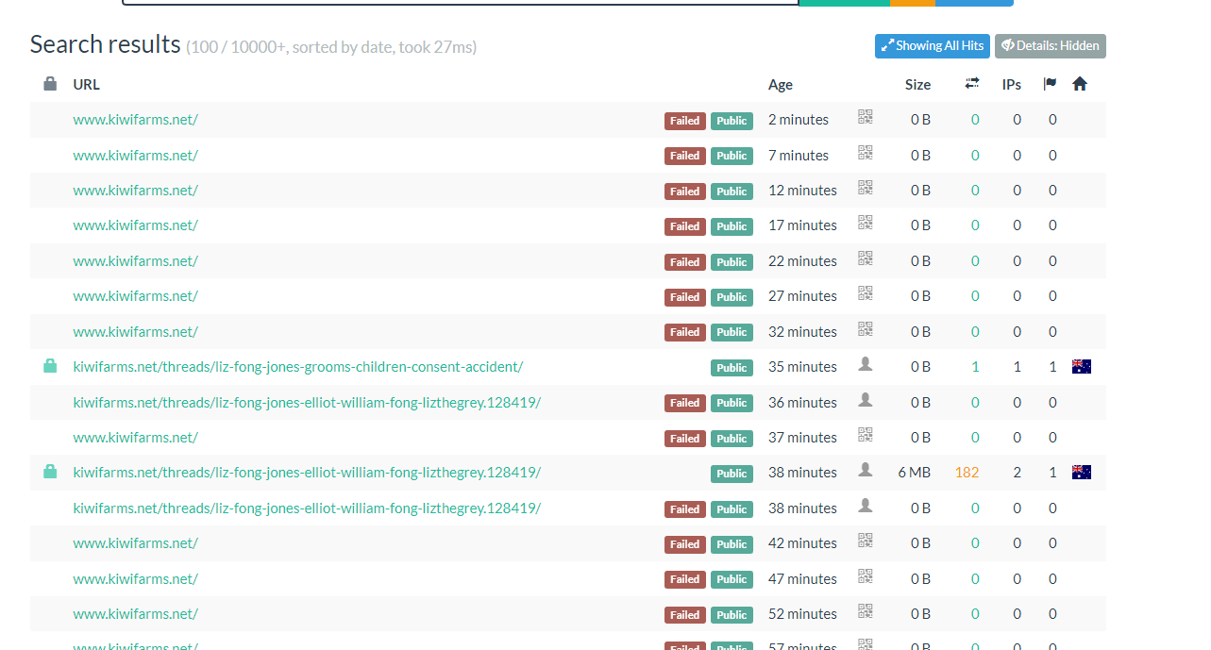Click QR code icon in 32 minutes row
Image resolution: width=1211 pixels, height=650 pixels.
tap(865, 329)
